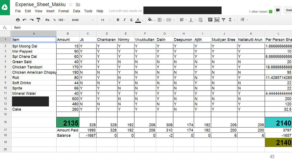This screenshot has height=164, width=292.
Task: Open the Data menu
Action: 76,11
